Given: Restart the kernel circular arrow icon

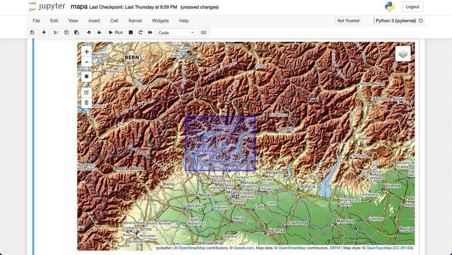Looking at the screenshot, I should [140, 33].
